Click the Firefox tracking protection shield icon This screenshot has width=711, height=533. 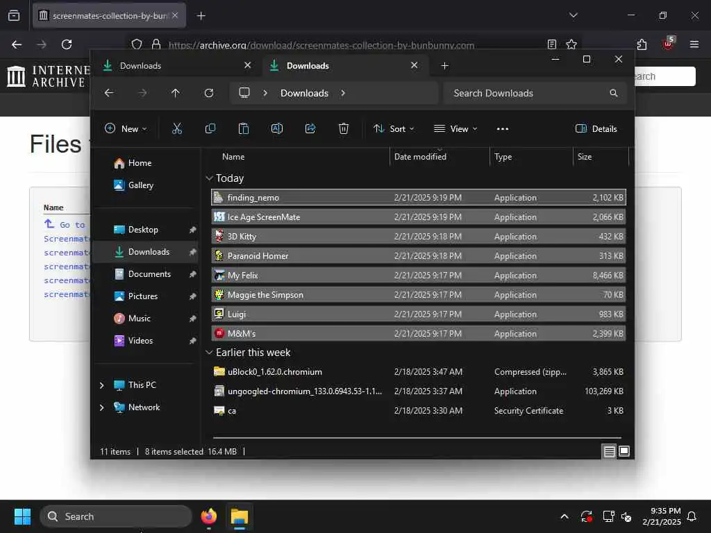pyautogui.click(x=137, y=44)
